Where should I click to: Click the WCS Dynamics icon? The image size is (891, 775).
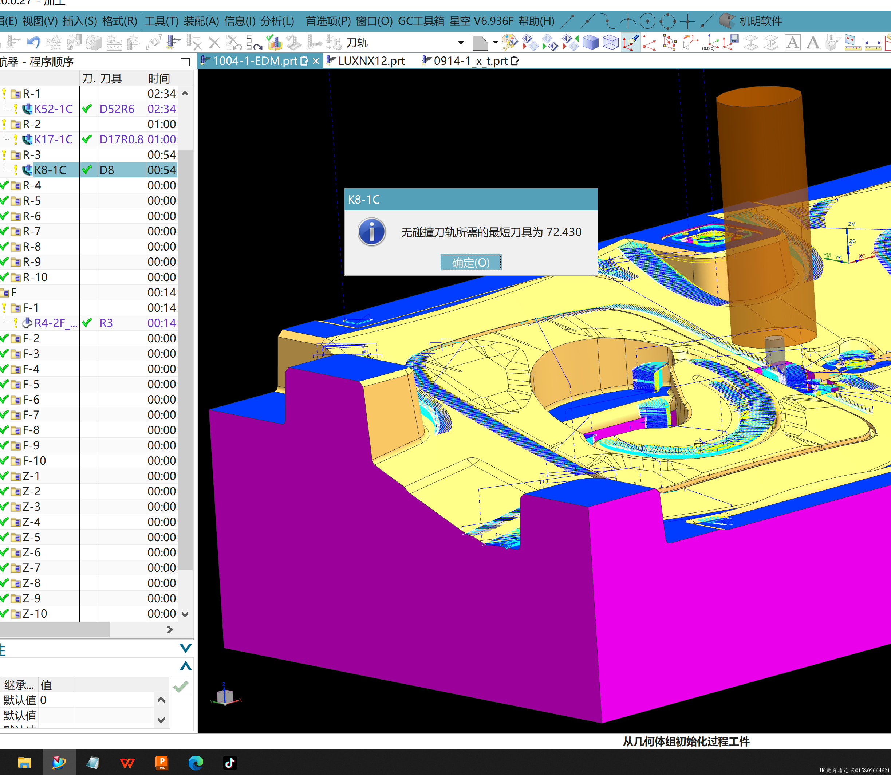(x=669, y=42)
